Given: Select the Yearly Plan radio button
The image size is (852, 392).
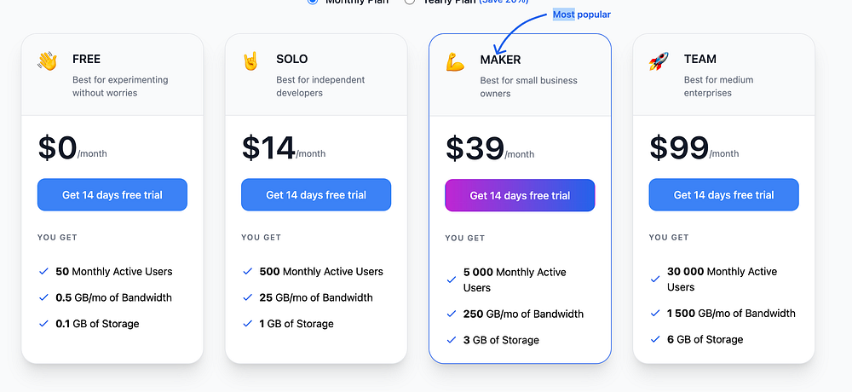Looking at the screenshot, I should click(x=410, y=3).
